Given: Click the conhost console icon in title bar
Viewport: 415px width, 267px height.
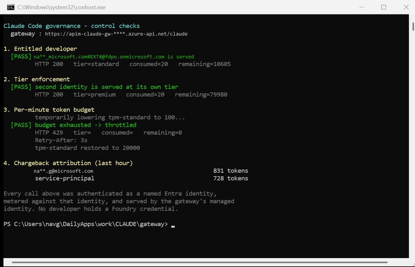Looking at the screenshot, I should (10, 7).
